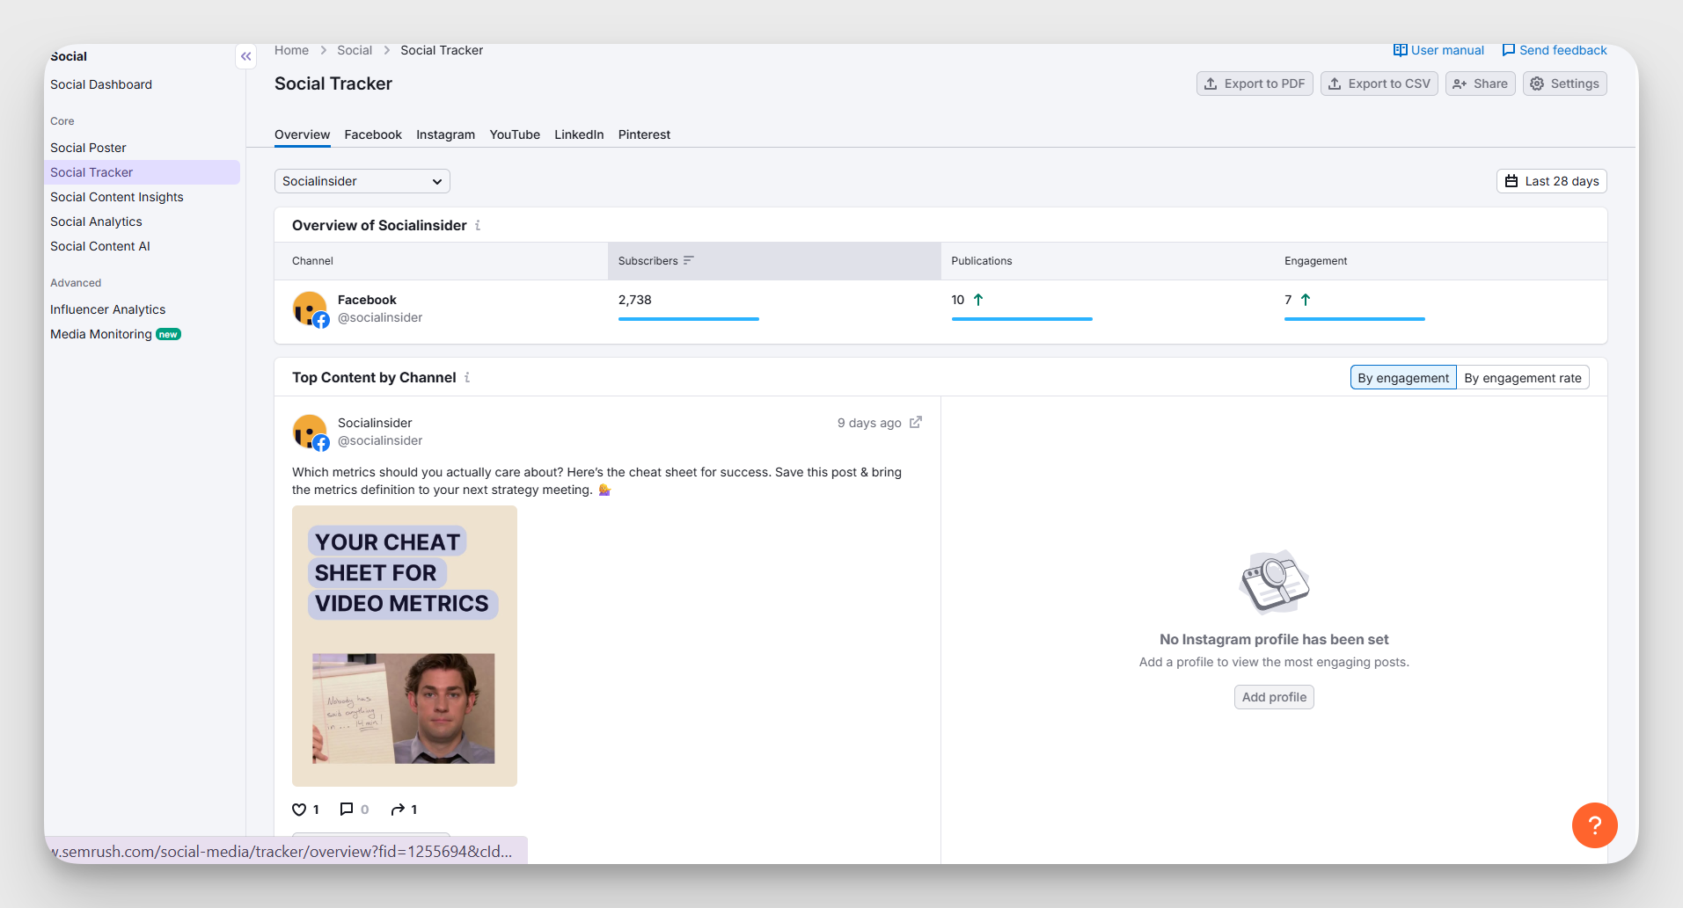Open Social Content AI in sidebar
Screen dimensions: 1683x908
point(100,246)
